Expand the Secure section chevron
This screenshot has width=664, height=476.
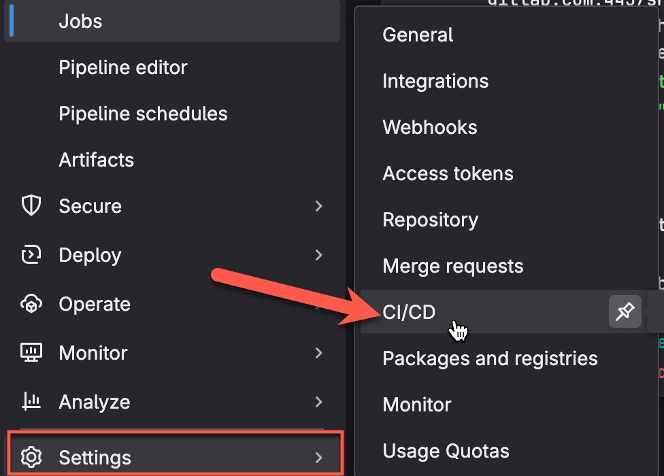(x=318, y=206)
